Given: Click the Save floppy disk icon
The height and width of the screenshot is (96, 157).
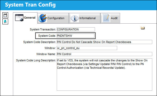Looking at the screenshot, I should 5,15.
